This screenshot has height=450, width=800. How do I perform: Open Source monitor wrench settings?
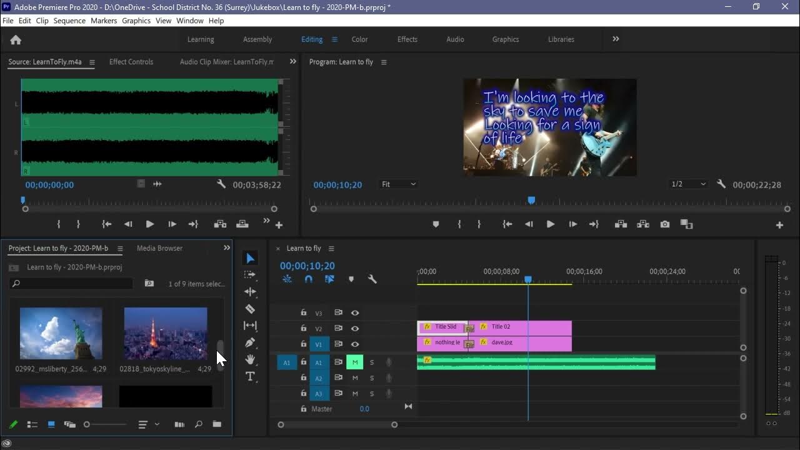[221, 184]
